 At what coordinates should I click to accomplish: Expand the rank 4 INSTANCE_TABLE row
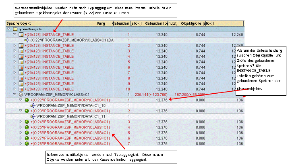click(15, 56)
